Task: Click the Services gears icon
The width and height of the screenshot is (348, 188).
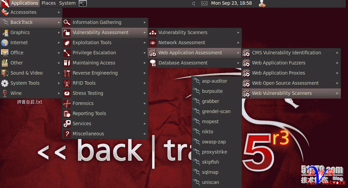Action: (67, 124)
